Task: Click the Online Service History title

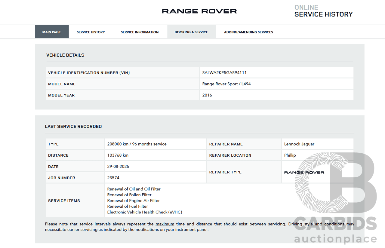Action: coord(323,11)
